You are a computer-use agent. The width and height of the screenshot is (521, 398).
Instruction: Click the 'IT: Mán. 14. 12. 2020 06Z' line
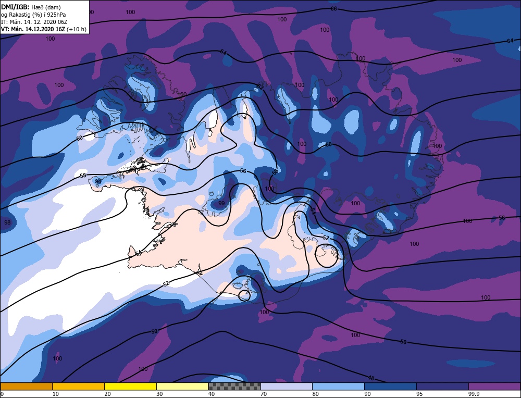point(34,22)
